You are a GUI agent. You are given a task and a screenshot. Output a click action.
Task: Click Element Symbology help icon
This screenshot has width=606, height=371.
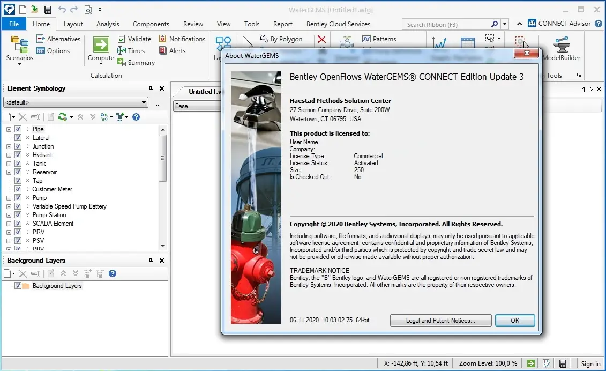click(136, 117)
